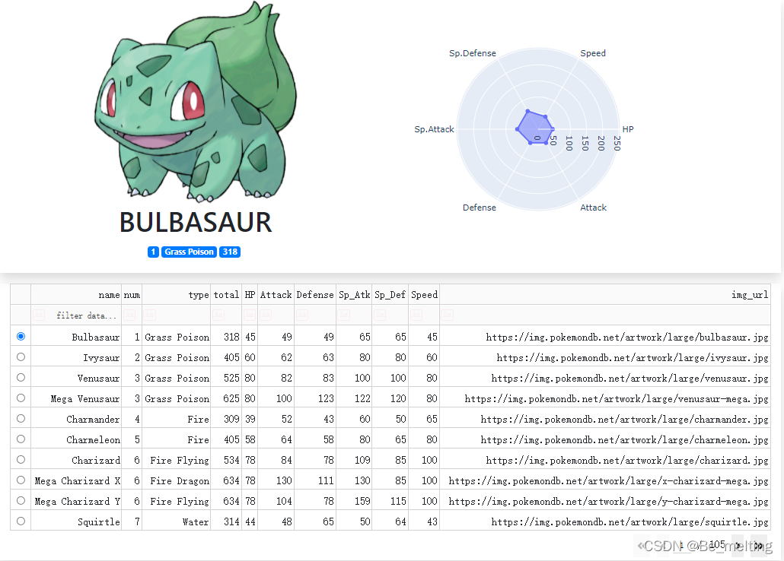The height and width of the screenshot is (561, 784).
Task: Select the Mega Venusaur row radio button
Action: coord(21,398)
